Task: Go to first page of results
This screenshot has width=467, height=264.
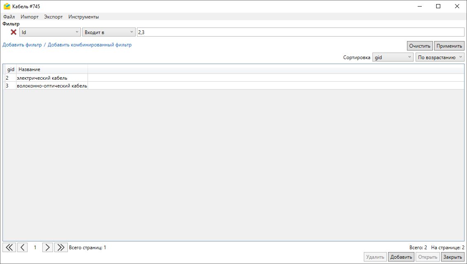Action: (9, 247)
